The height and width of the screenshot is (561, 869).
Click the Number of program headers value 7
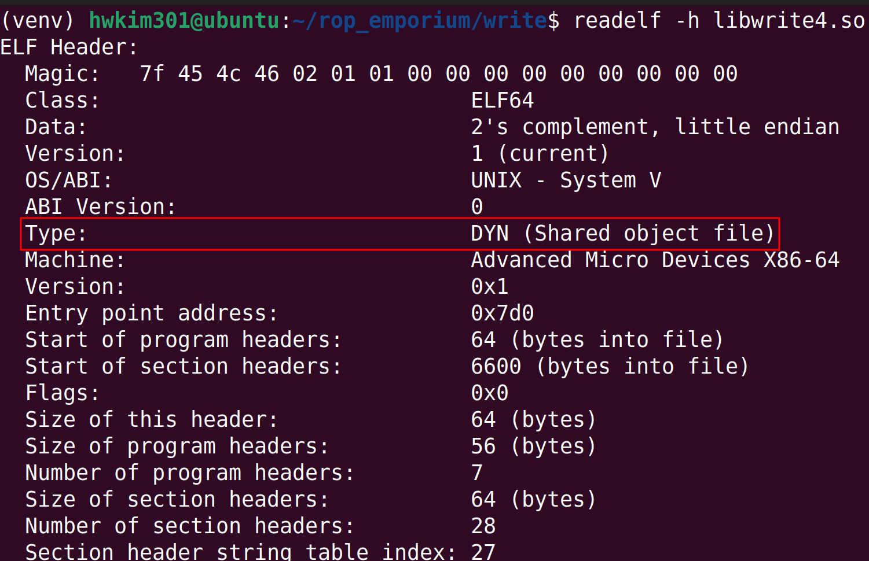click(x=477, y=473)
